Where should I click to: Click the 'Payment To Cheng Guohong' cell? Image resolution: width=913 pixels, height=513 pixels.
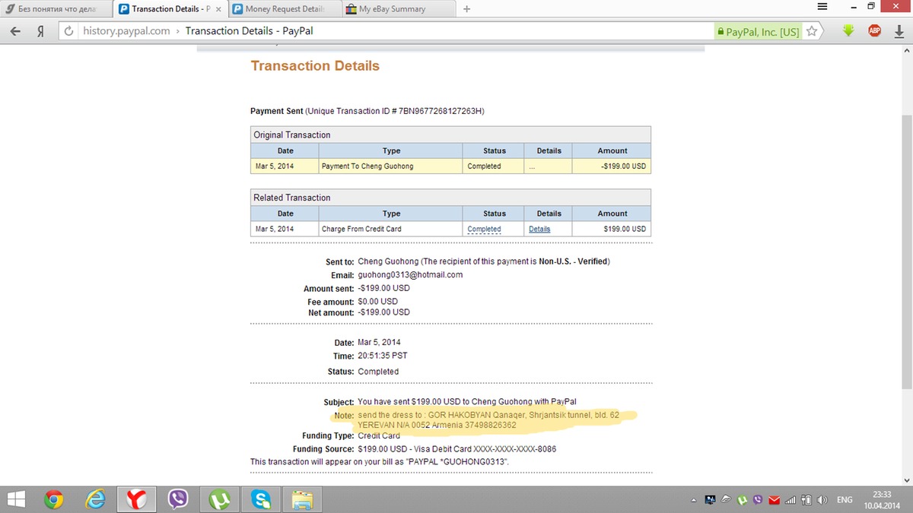[390, 166]
